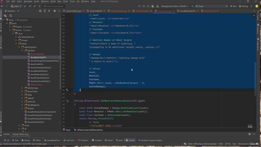Click Collapse All icon in Solution panel
The height and width of the screenshot is (147, 261).
49,11
